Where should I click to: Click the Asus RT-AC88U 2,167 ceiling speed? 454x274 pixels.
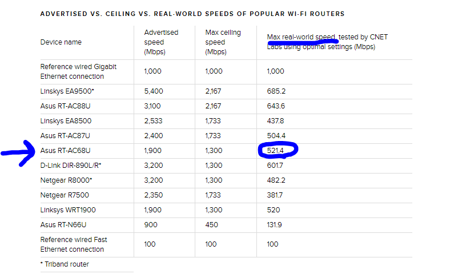[213, 106]
